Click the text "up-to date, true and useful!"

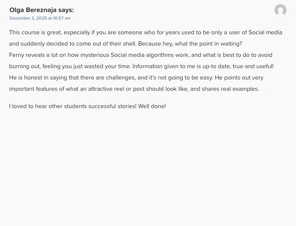[238, 66]
